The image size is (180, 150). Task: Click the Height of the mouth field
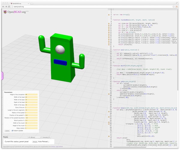pos(31,126)
